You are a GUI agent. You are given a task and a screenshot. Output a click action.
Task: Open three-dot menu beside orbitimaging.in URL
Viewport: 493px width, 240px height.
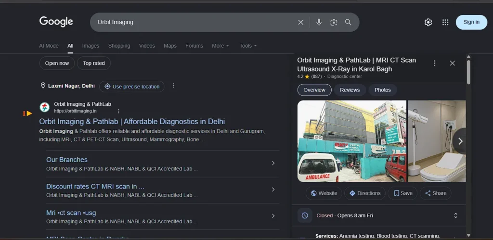118,111
